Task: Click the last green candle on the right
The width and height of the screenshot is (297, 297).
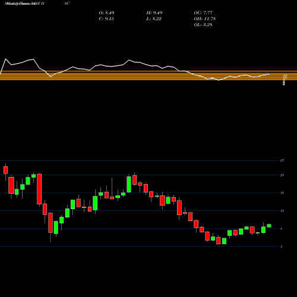Action: (x=269, y=226)
